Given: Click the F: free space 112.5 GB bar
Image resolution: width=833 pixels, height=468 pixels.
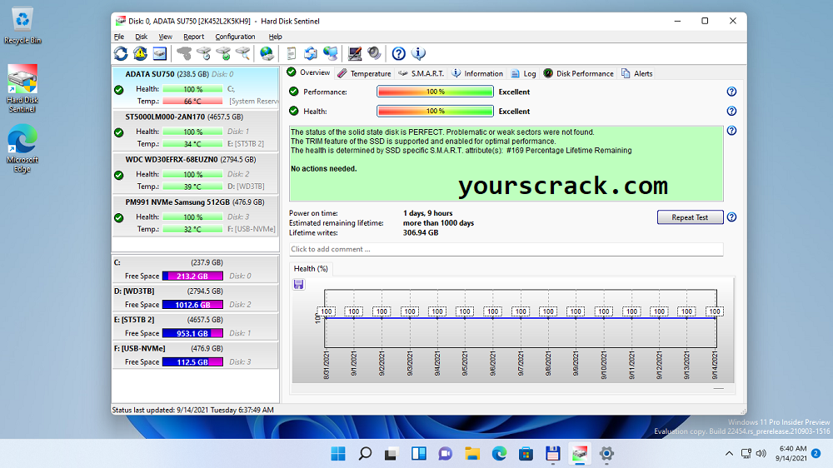Looking at the screenshot, I should (x=192, y=362).
